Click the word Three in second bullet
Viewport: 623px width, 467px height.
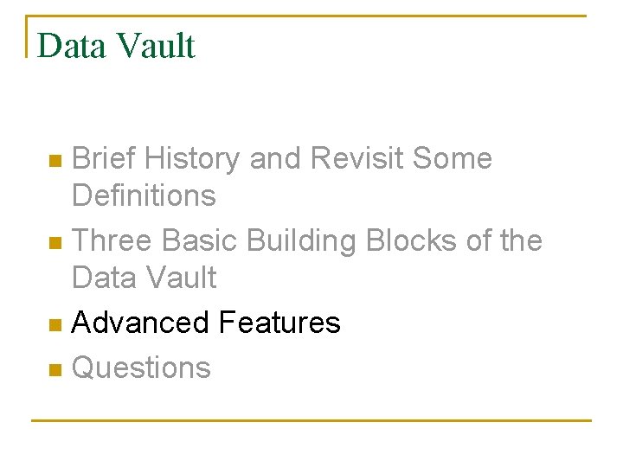[112, 240]
